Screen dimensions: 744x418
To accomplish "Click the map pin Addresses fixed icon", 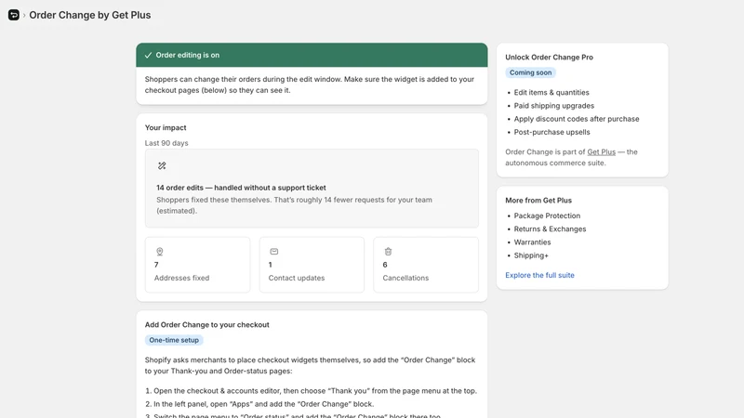I will pyautogui.click(x=159, y=252).
